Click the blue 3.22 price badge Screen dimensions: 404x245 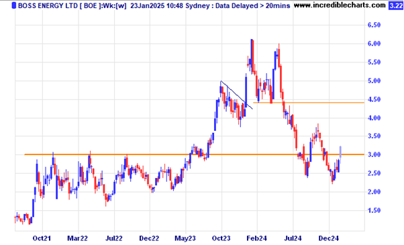point(395,5)
